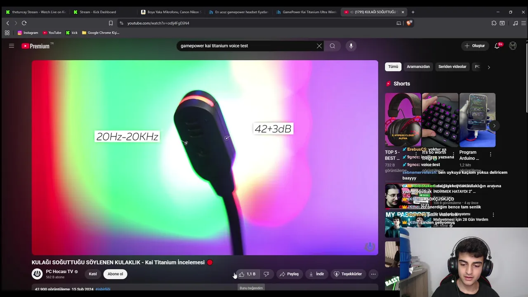Go to YouTube Premium home logo
This screenshot has width=528, height=297.
point(35,46)
